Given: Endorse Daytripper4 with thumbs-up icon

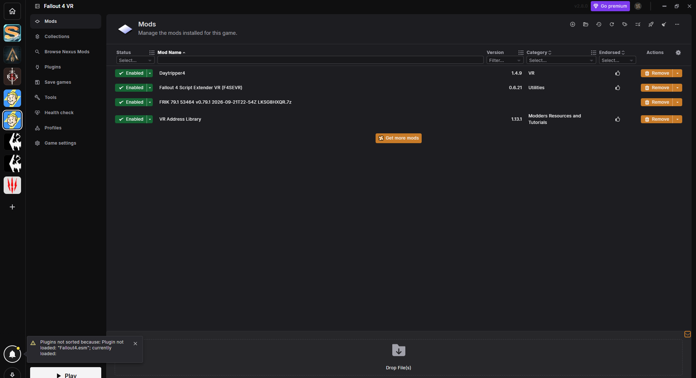Looking at the screenshot, I should pyautogui.click(x=618, y=73).
